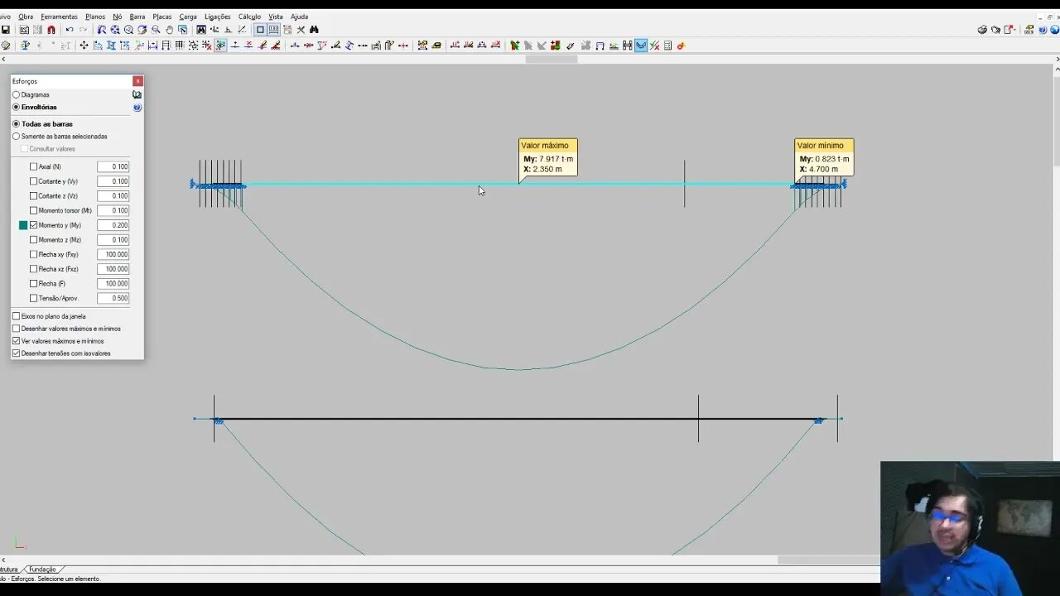Click the Tensão/Aprov. field showing 0.500
This screenshot has width=1060, height=596.
coord(113,298)
